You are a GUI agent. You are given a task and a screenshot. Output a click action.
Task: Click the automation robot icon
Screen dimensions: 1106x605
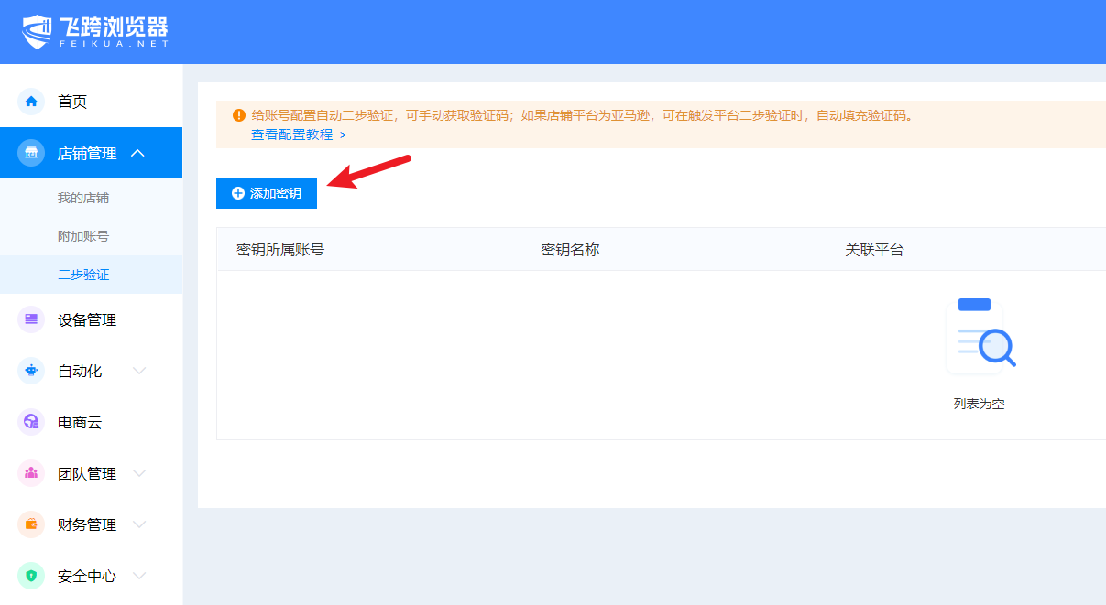tap(31, 371)
